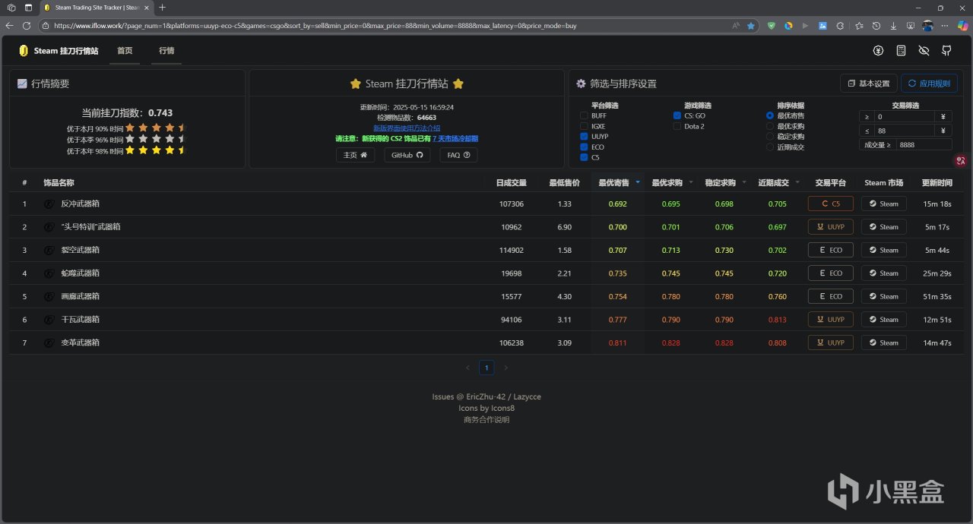Open a new browser tab with plus
The image size is (973, 524).
pos(162,8)
